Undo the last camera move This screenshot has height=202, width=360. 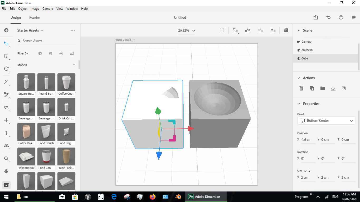pyautogui.click(x=247, y=30)
